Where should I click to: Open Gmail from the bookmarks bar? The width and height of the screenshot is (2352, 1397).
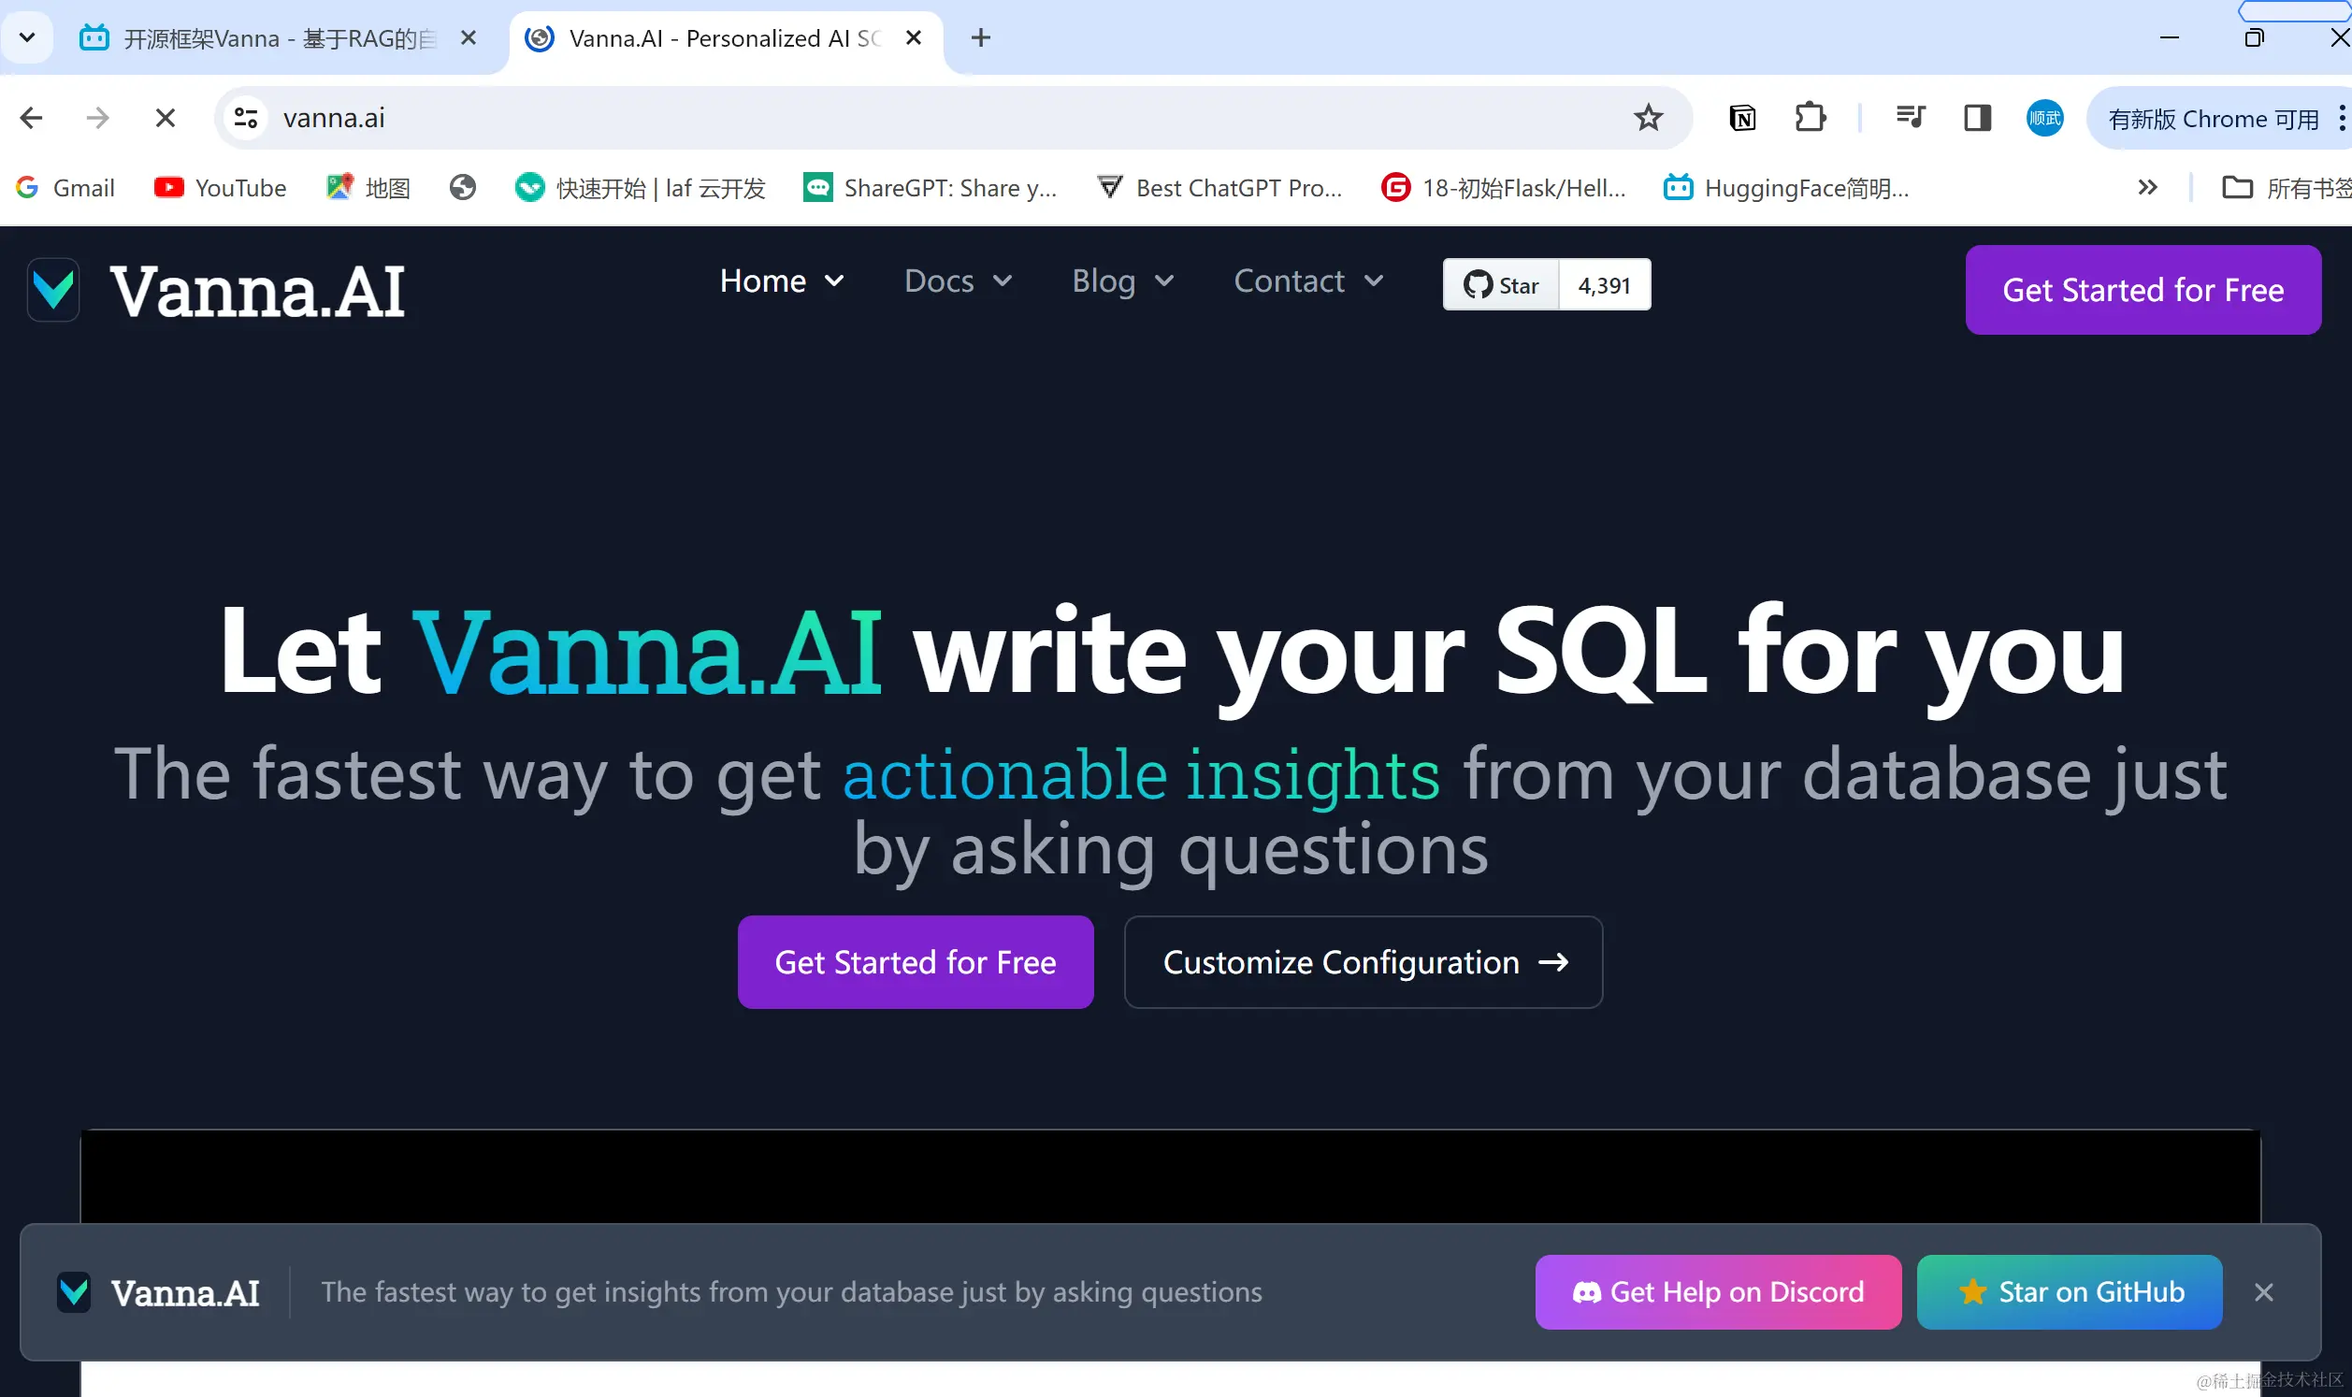(65, 187)
